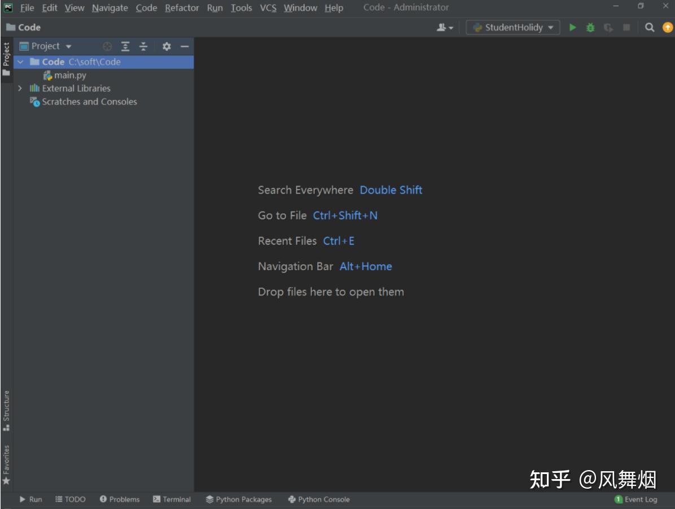
Task: Click the Alt+Home shortcut hint
Action: tap(366, 266)
